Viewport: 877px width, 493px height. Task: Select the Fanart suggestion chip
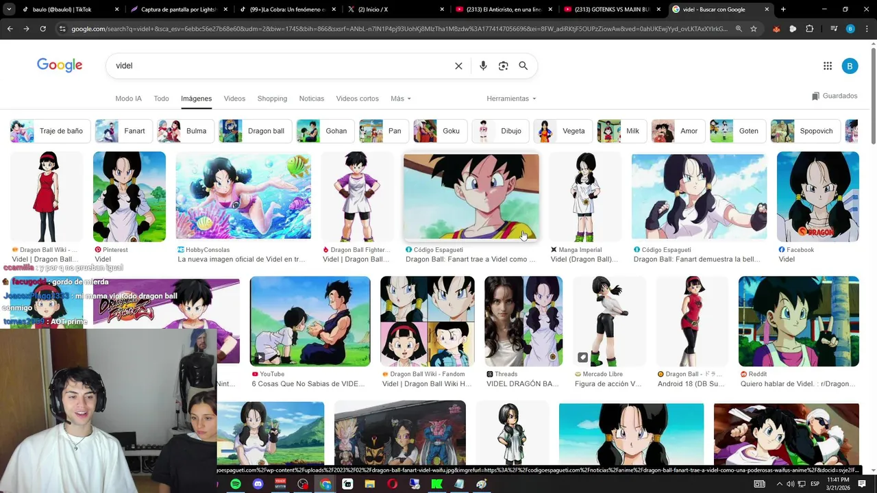[123, 131]
